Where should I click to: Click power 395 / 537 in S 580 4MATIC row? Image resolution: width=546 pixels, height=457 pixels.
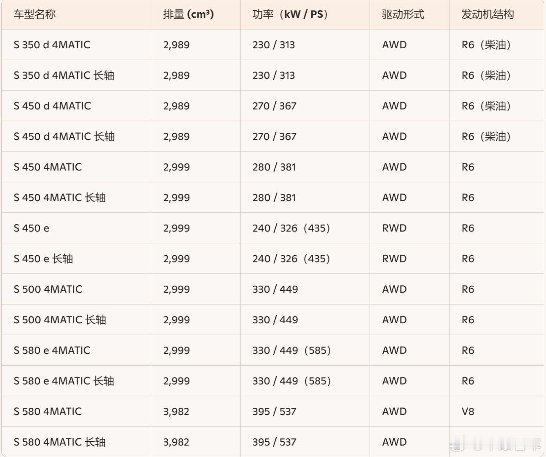tap(274, 411)
